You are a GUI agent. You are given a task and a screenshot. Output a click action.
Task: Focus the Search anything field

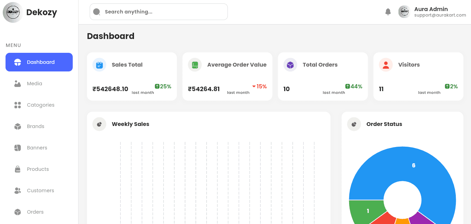[158, 12]
